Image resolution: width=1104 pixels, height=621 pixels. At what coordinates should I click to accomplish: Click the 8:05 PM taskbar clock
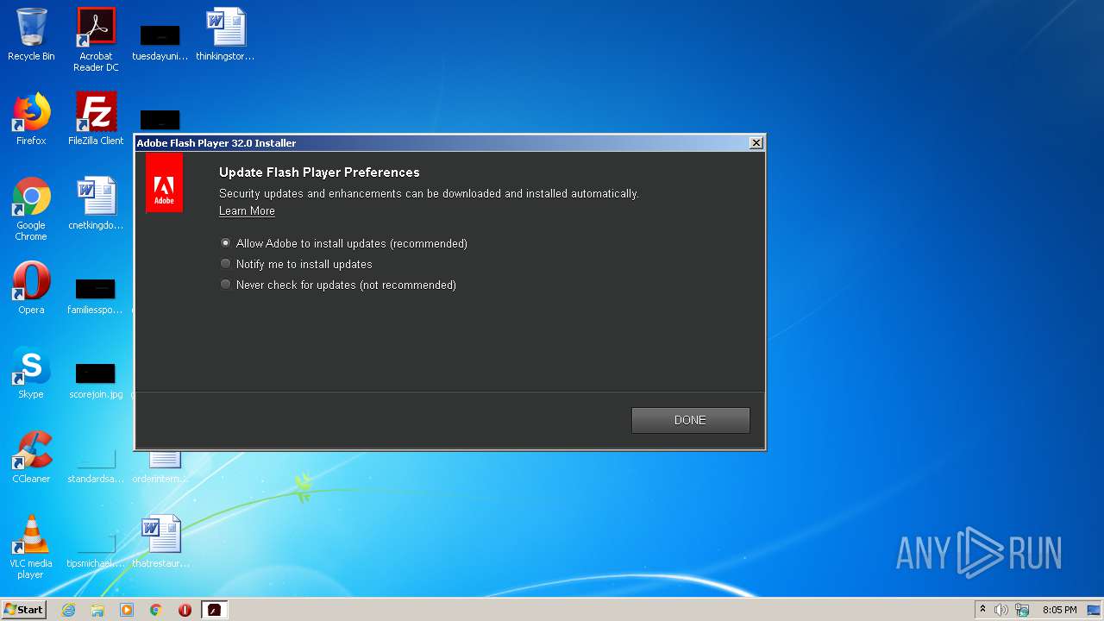click(x=1060, y=610)
